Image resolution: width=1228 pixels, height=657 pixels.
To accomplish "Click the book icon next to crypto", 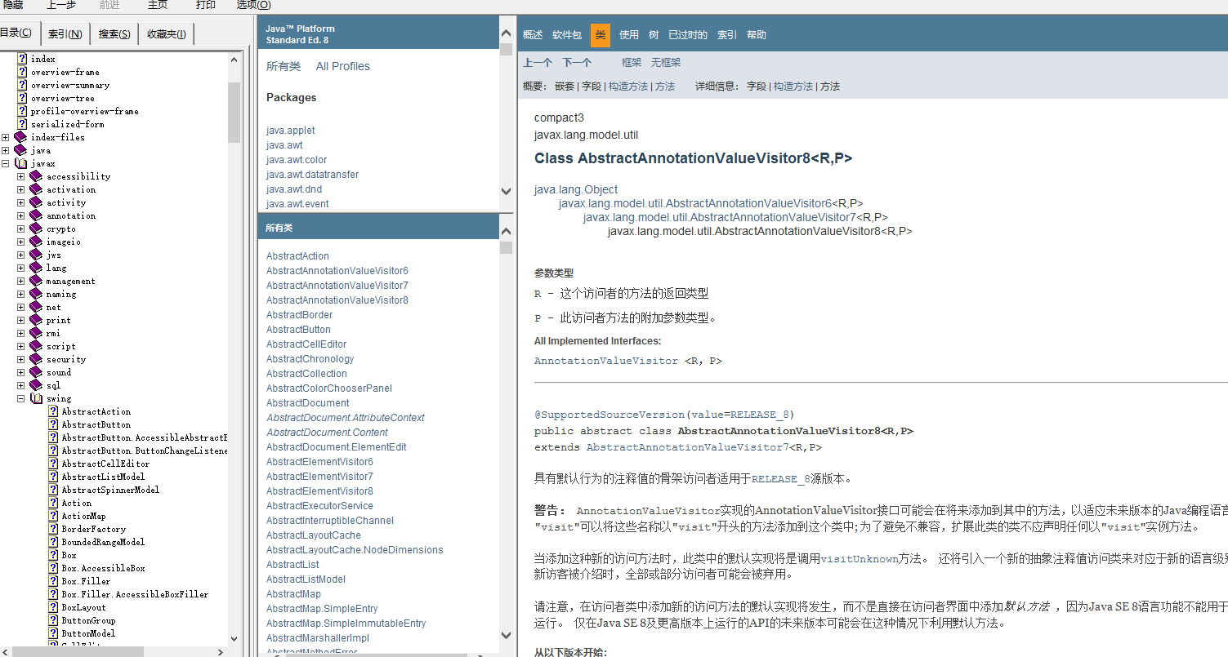I will 36,229.
